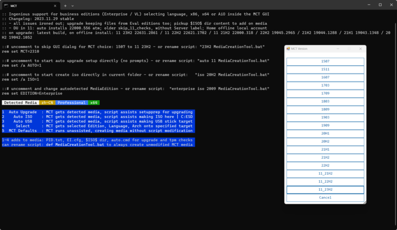Click the 'rem set MCT=2310' line
The height and width of the screenshot is (230, 397).
(21, 51)
